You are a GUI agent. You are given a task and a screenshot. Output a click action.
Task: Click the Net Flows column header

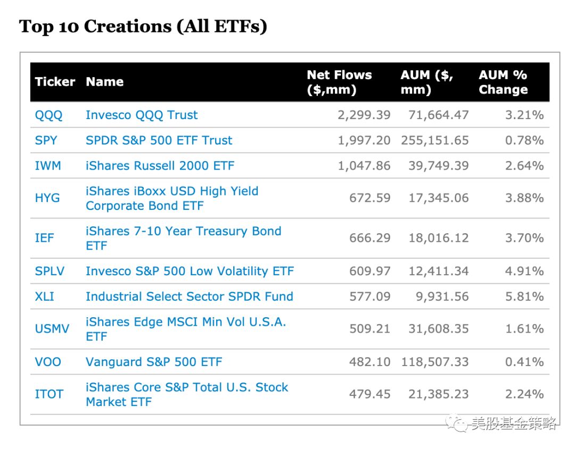339,82
